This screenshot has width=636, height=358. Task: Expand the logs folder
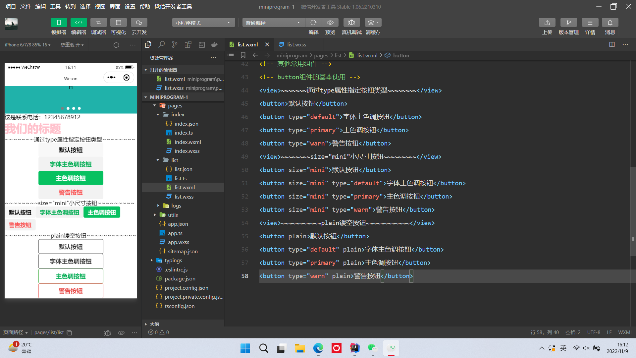(176, 206)
